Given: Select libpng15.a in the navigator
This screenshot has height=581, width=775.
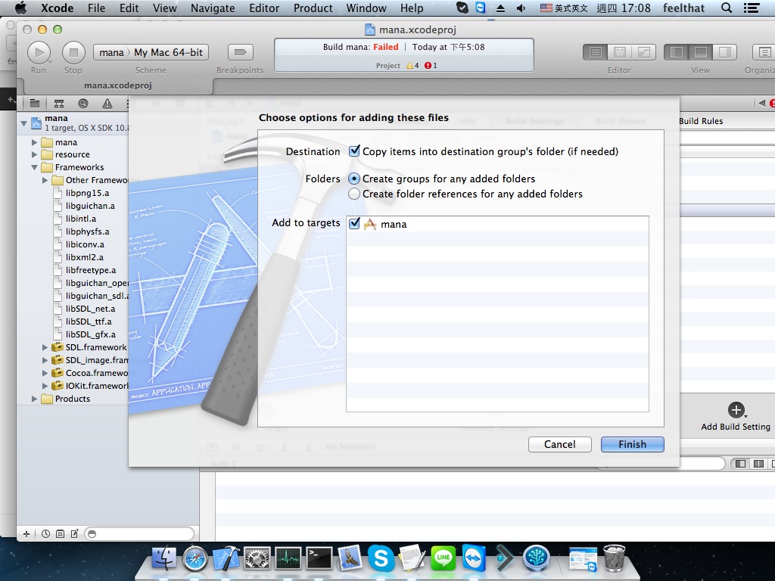Looking at the screenshot, I should (87, 193).
